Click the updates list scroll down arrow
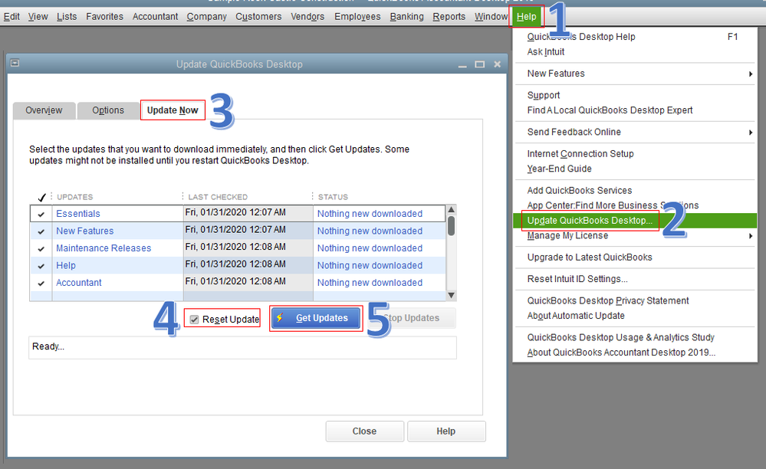 pos(452,295)
